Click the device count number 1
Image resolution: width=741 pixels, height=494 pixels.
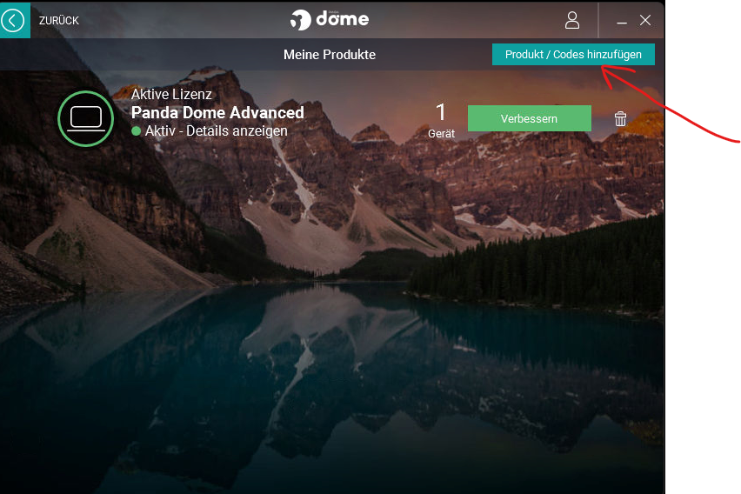(x=441, y=112)
